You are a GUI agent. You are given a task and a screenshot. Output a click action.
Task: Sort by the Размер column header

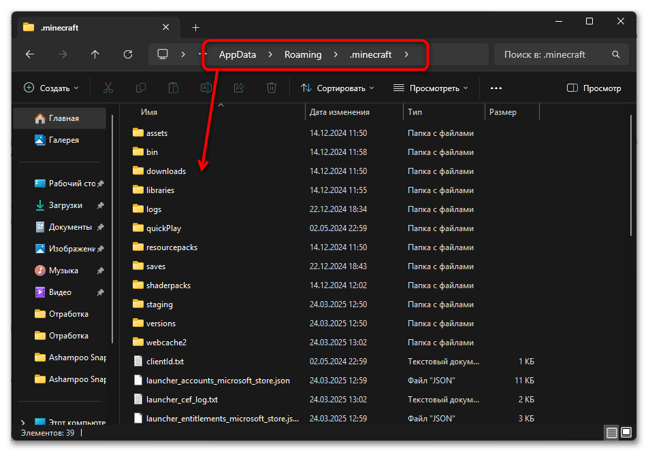(502, 112)
